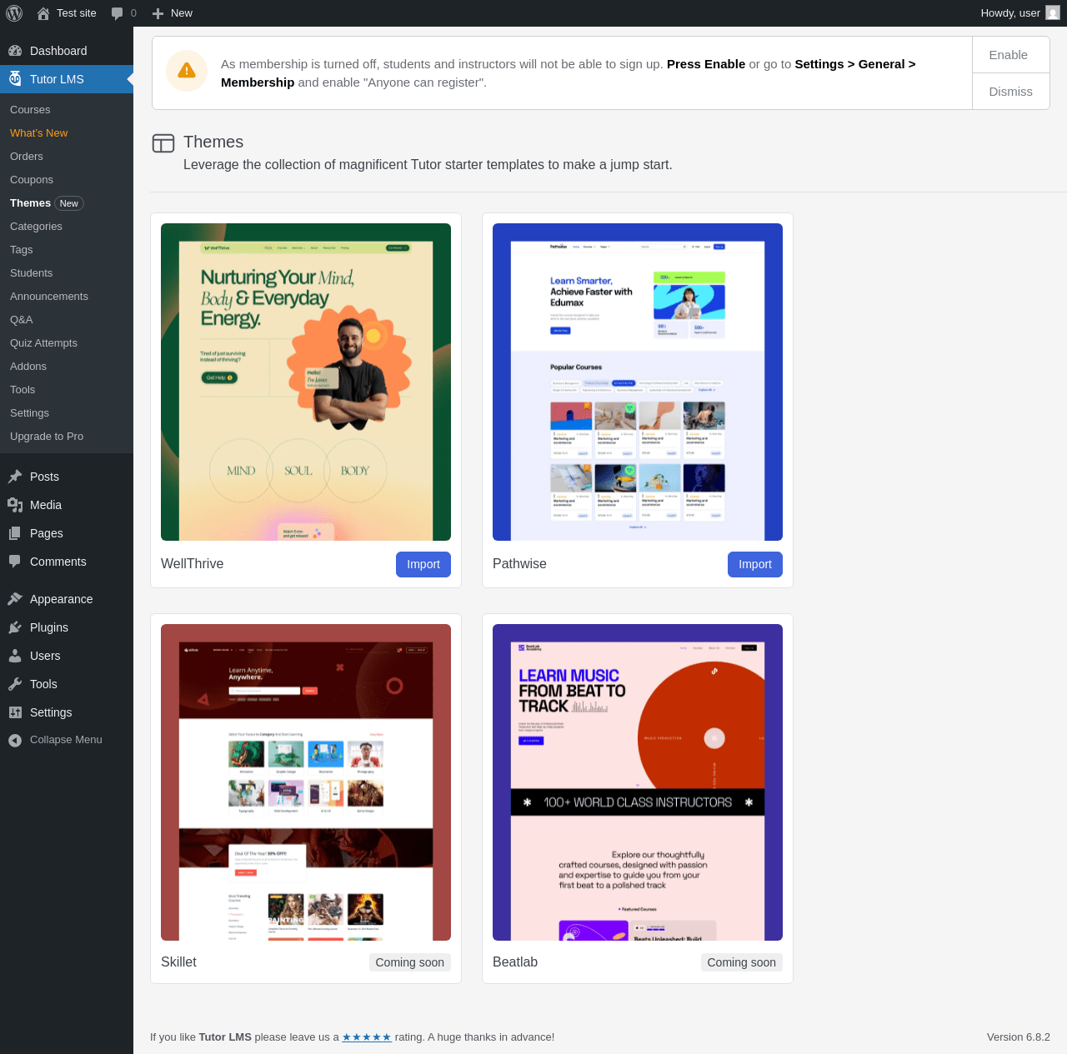Open Q&A submenu item
Viewport: 1067px width, 1054px height.
(22, 320)
